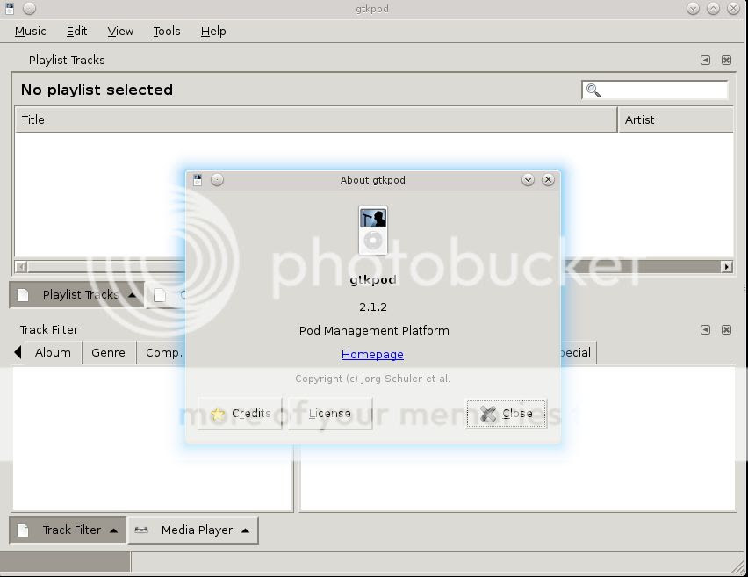
Task: Sort tracks by Title column header
Action: (316, 119)
